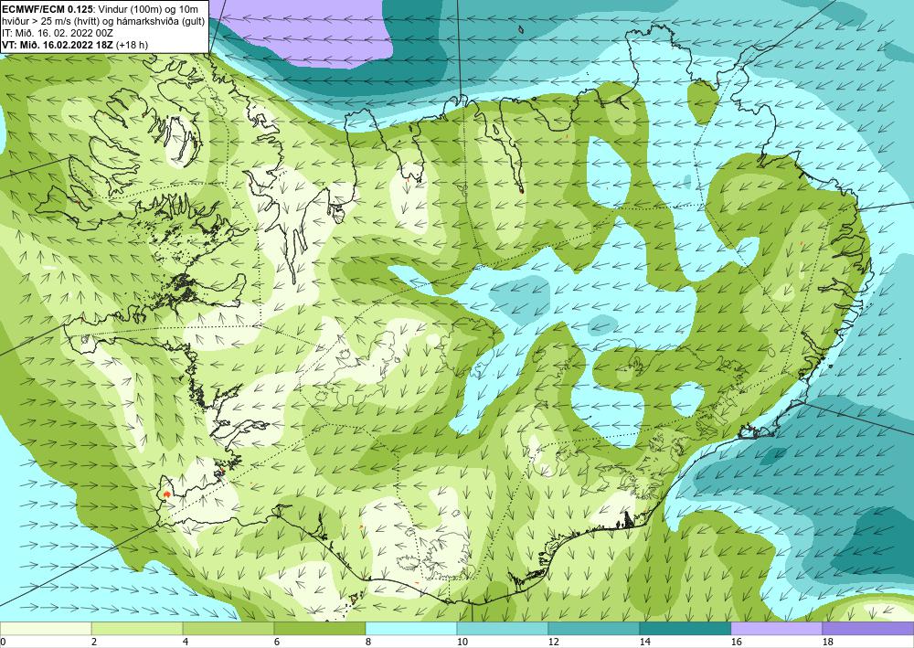Click the title text "ECMWF/ECM 0.125"
The height and width of the screenshot is (648, 914).
[48, 8]
